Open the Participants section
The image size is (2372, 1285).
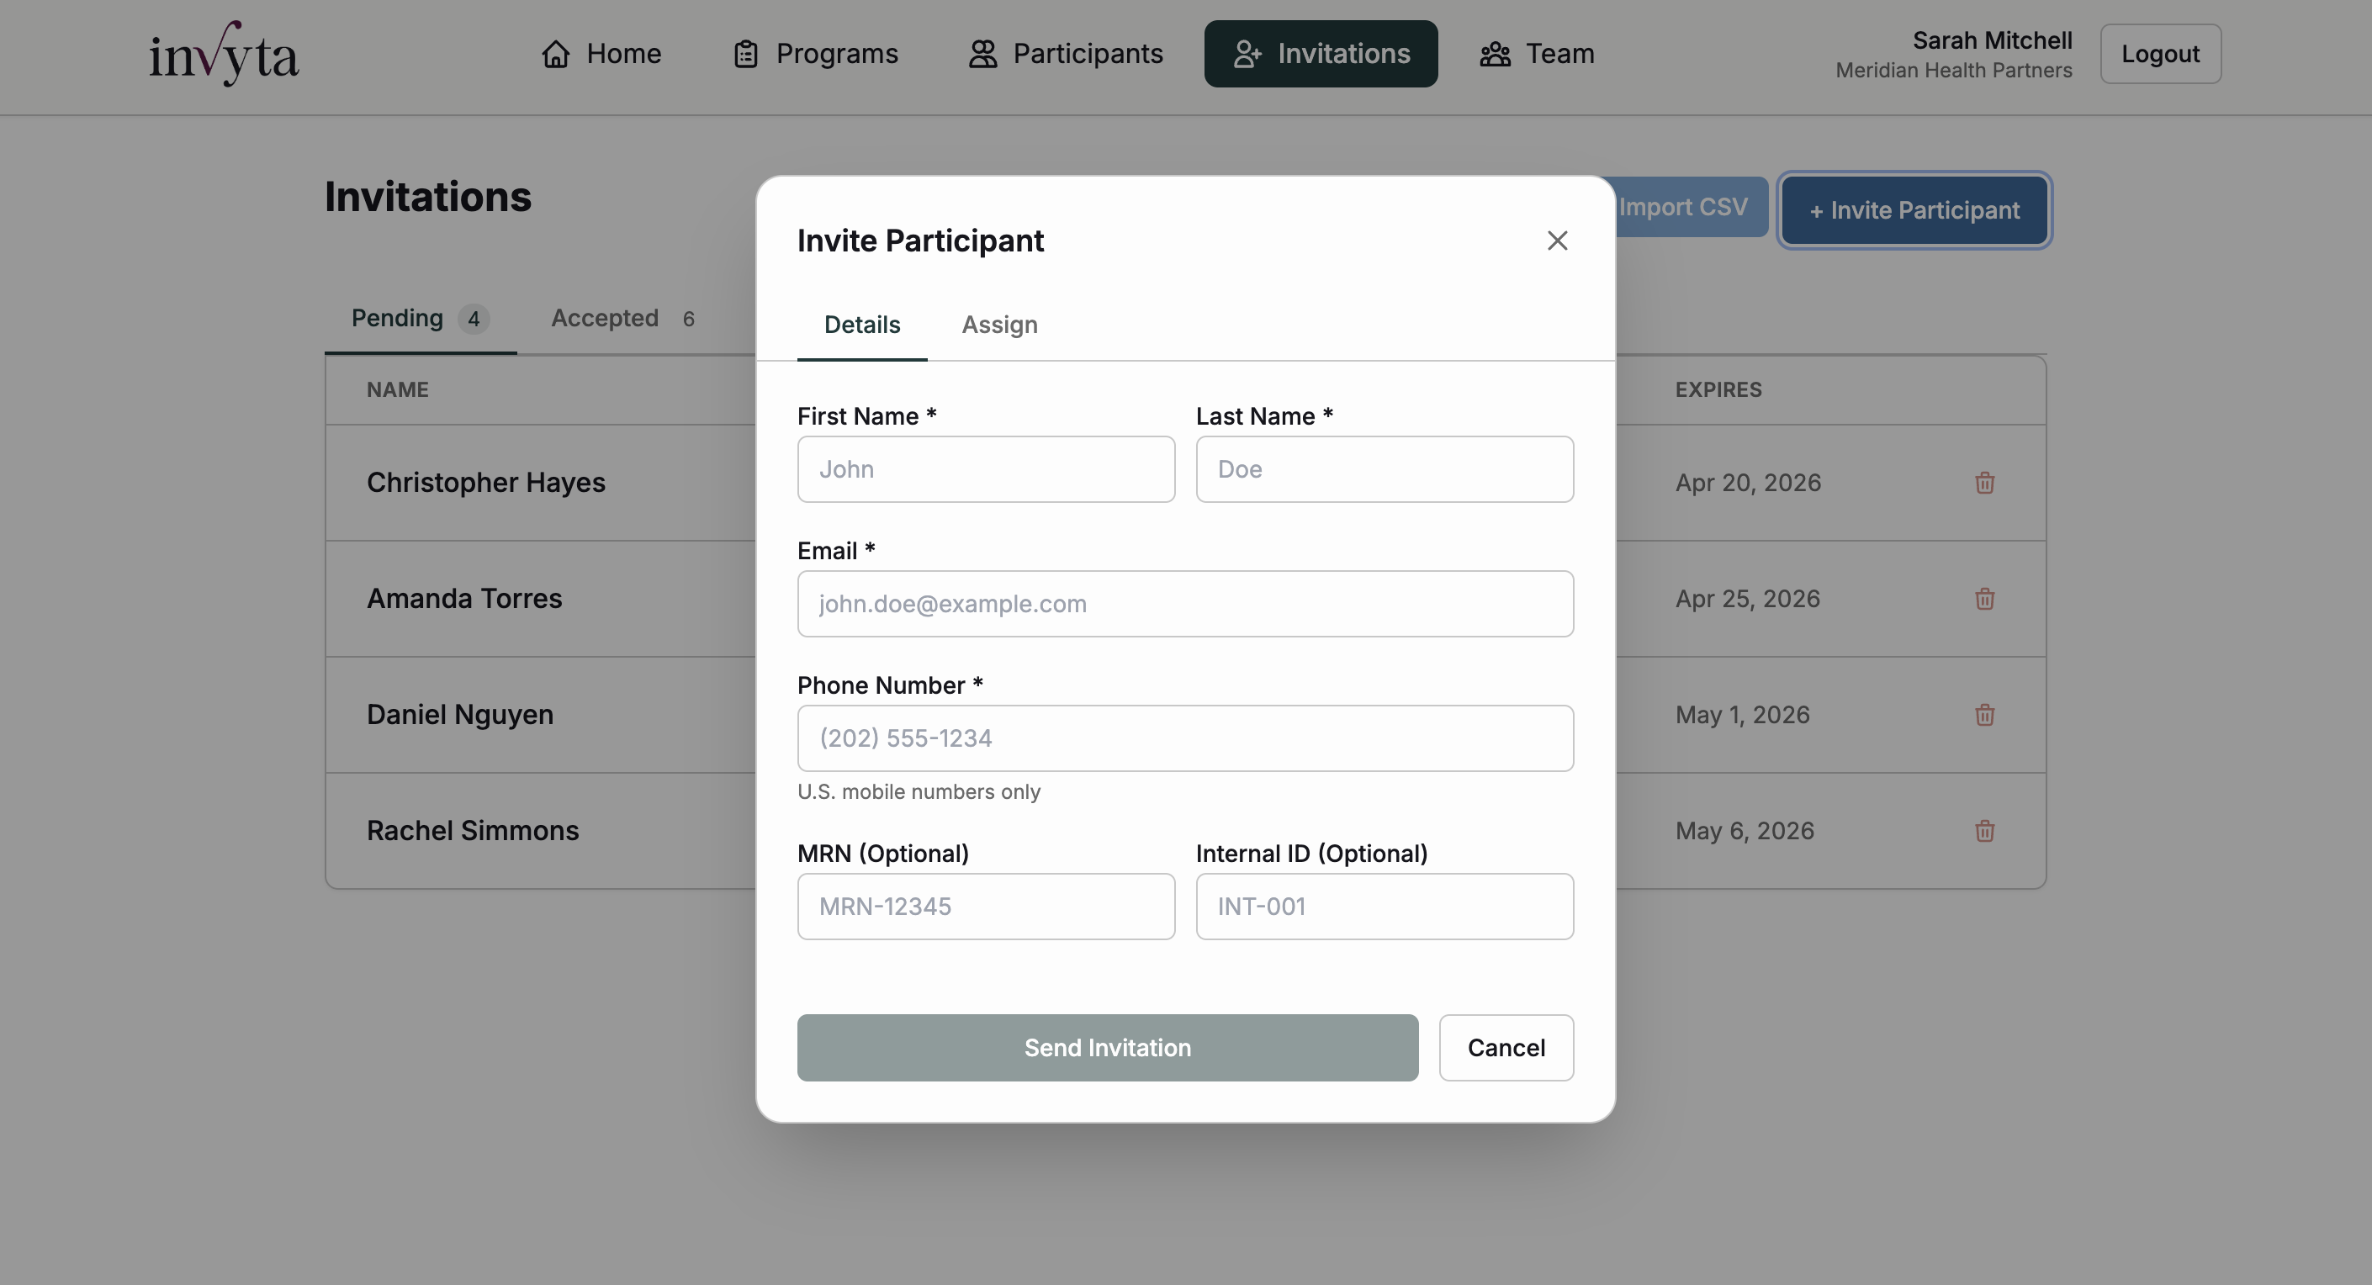[x=1066, y=53]
